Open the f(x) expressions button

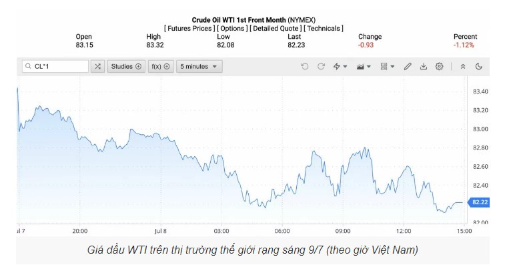(160, 67)
